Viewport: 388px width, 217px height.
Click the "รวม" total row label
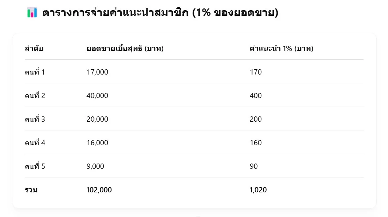(31, 190)
